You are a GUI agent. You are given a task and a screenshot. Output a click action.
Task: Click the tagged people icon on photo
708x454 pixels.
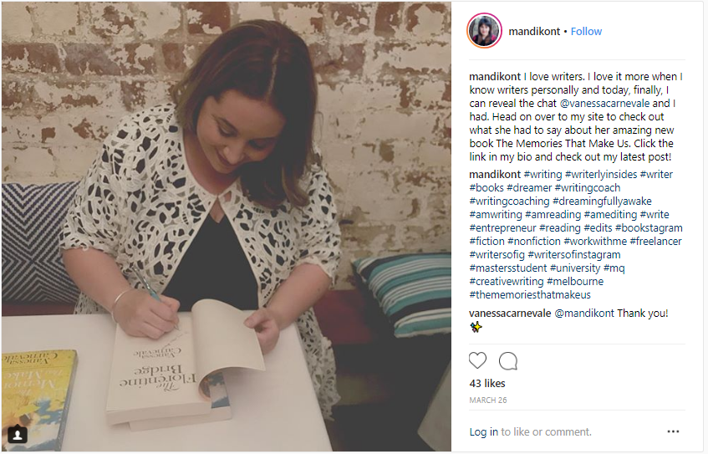18,435
